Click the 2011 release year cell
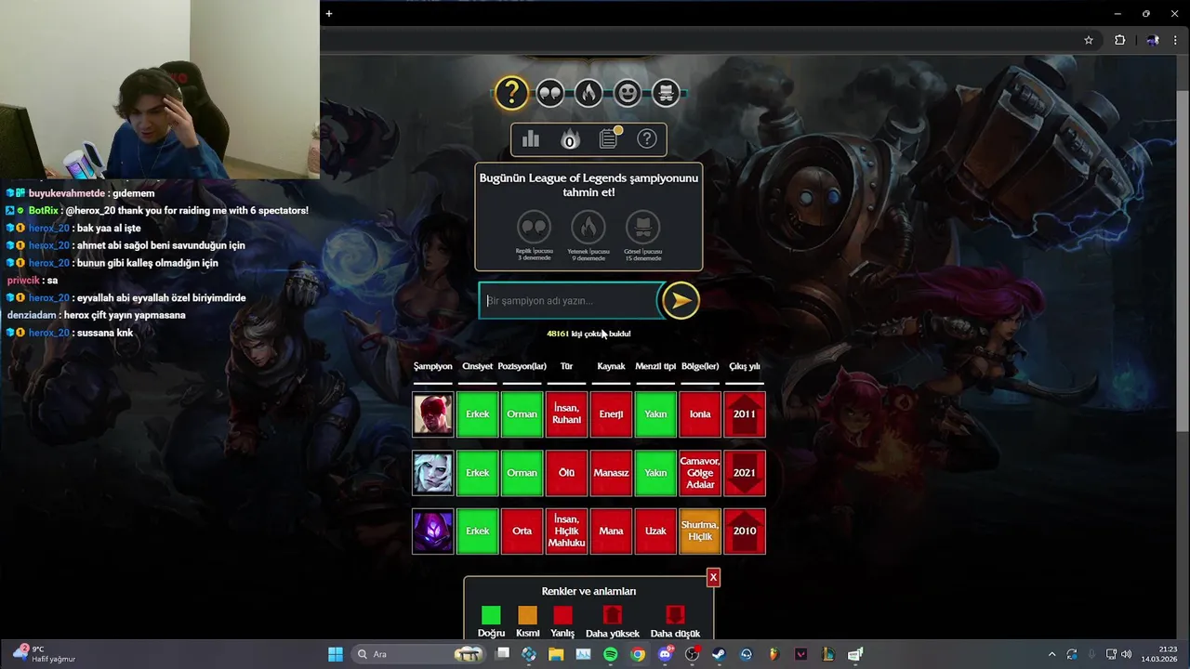Viewport: 1190px width, 669px height. point(745,414)
